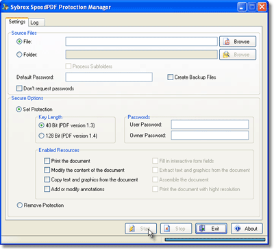Image resolution: width=274 pixels, height=250 pixels.
Task: Toggle Process Subfolders checkbox
Action: pyautogui.click(x=68, y=66)
